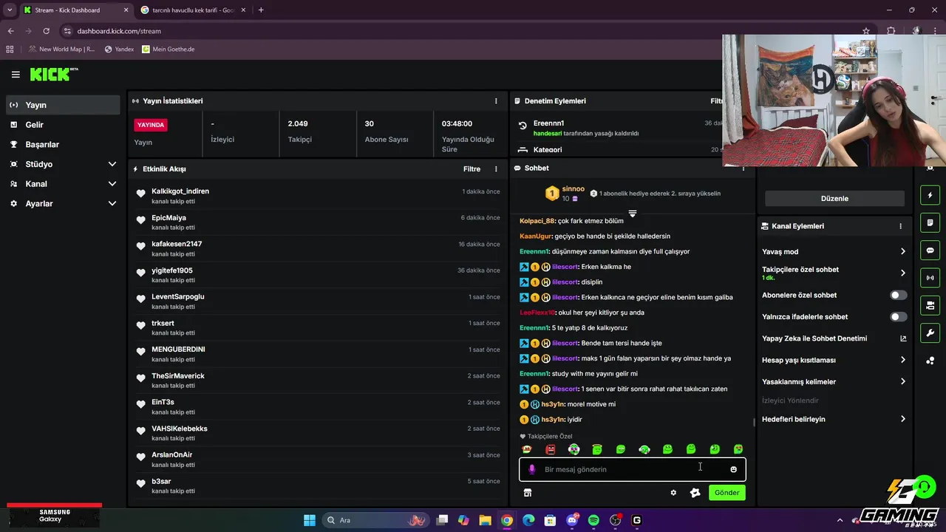The height and width of the screenshot is (532, 946).
Task: Click the chat panel scrollbar
Action: click(x=754, y=423)
